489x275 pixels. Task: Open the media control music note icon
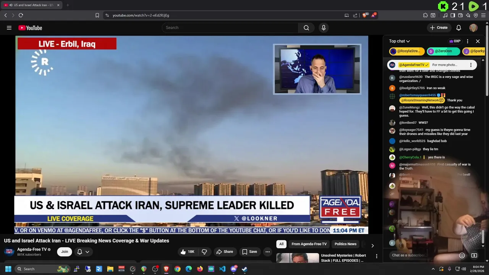(445, 15)
